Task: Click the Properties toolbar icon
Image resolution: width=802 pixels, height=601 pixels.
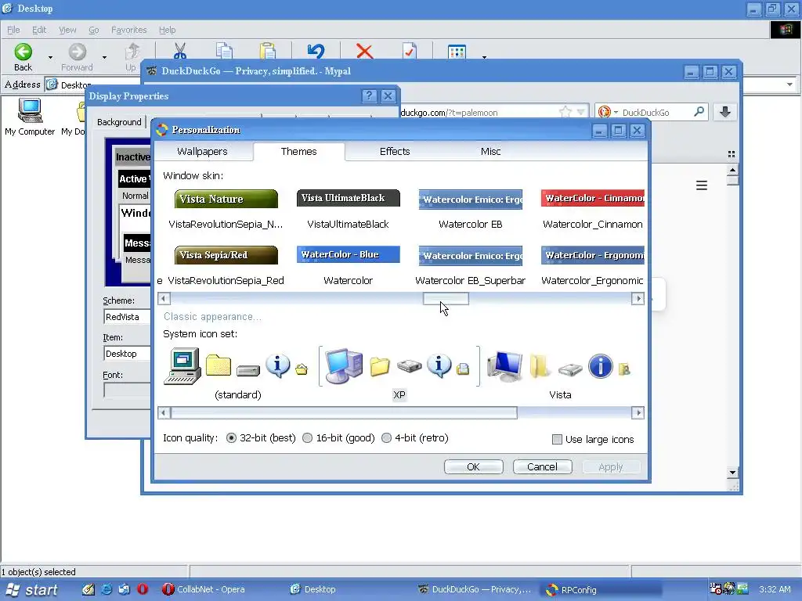Action: (410, 51)
